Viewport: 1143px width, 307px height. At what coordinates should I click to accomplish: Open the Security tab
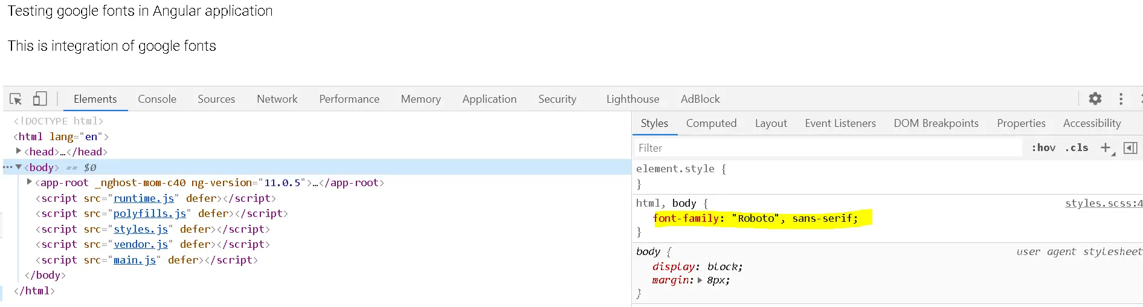click(x=557, y=99)
